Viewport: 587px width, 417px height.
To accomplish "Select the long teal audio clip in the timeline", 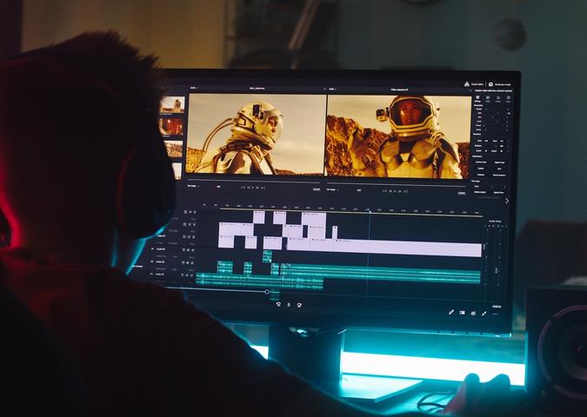I will (x=381, y=275).
